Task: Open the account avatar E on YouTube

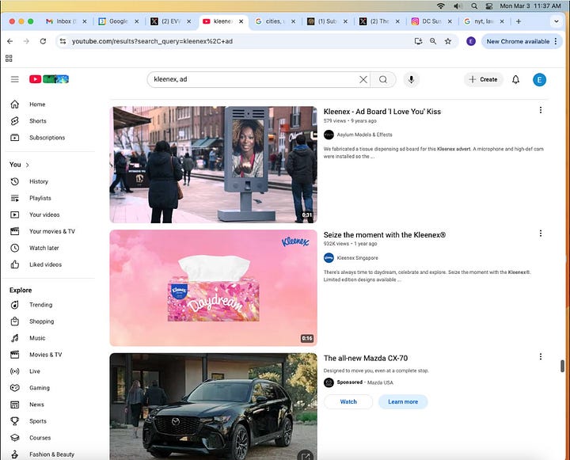Action: pyautogui.click(x=539, y=80)
